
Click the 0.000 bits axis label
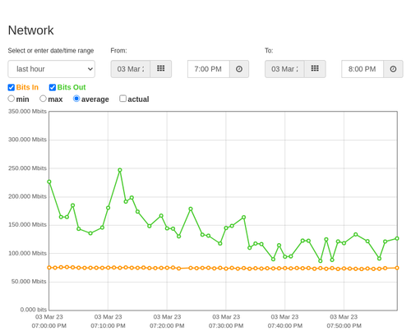[x=34, y=310]
